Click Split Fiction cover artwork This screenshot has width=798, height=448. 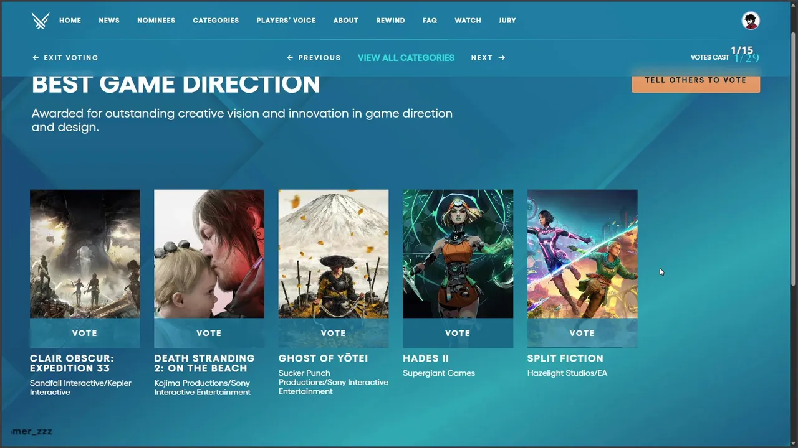[x=582, y=254]
